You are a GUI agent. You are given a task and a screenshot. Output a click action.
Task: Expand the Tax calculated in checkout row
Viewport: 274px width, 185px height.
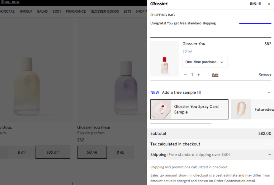coord(269,144)
